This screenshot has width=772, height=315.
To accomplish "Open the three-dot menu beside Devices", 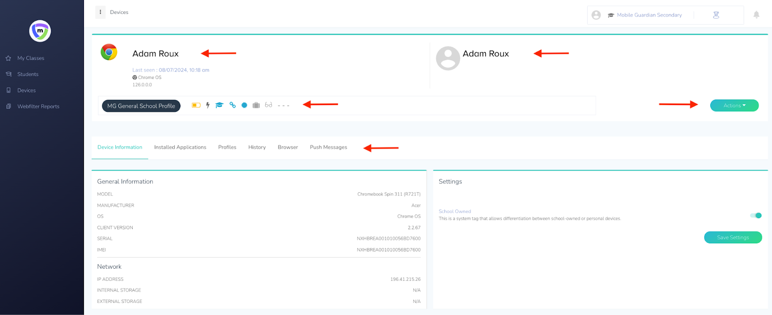I will pos(100,12).
